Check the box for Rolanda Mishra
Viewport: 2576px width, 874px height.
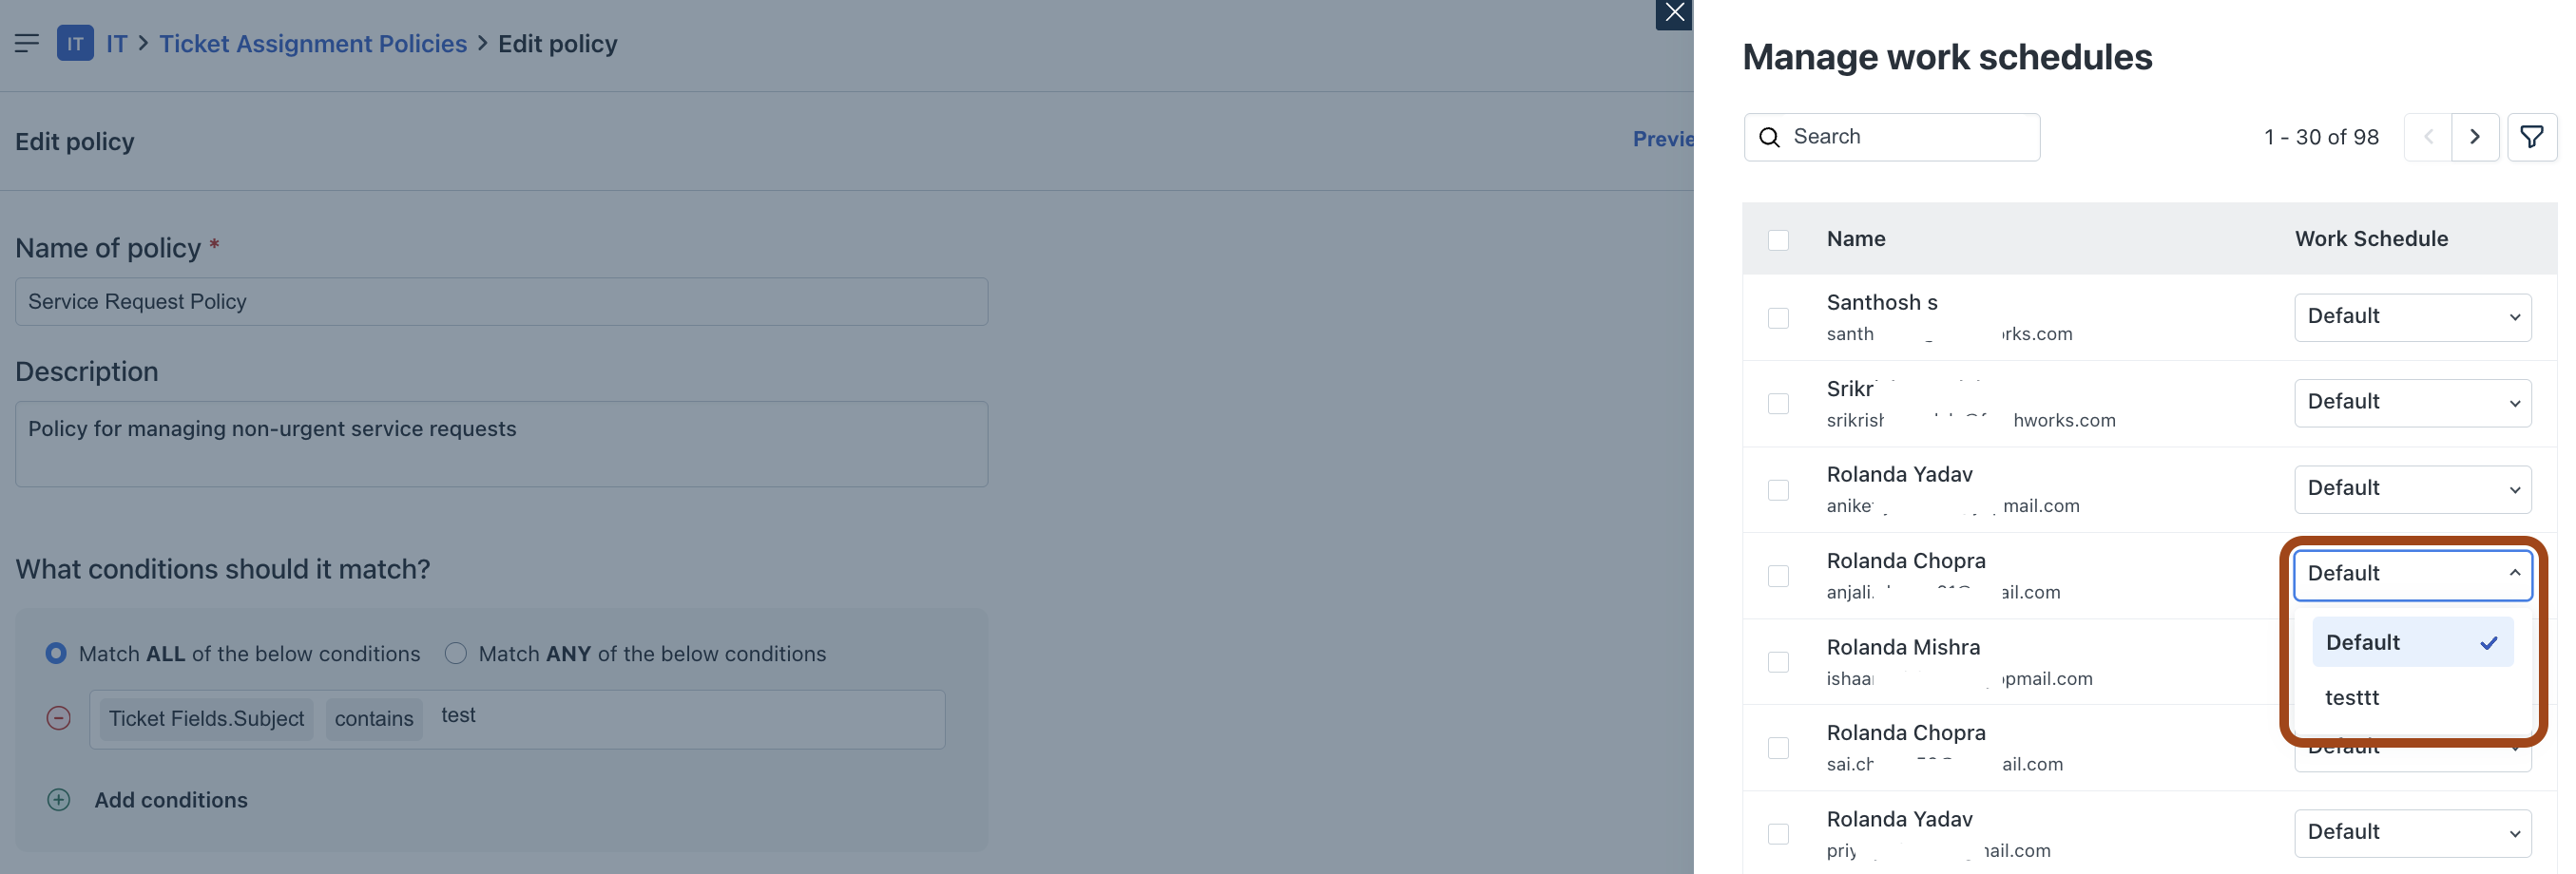tap(1778, 662)
